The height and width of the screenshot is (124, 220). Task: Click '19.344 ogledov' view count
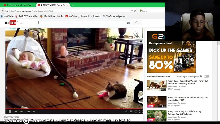tap(174, 106)
